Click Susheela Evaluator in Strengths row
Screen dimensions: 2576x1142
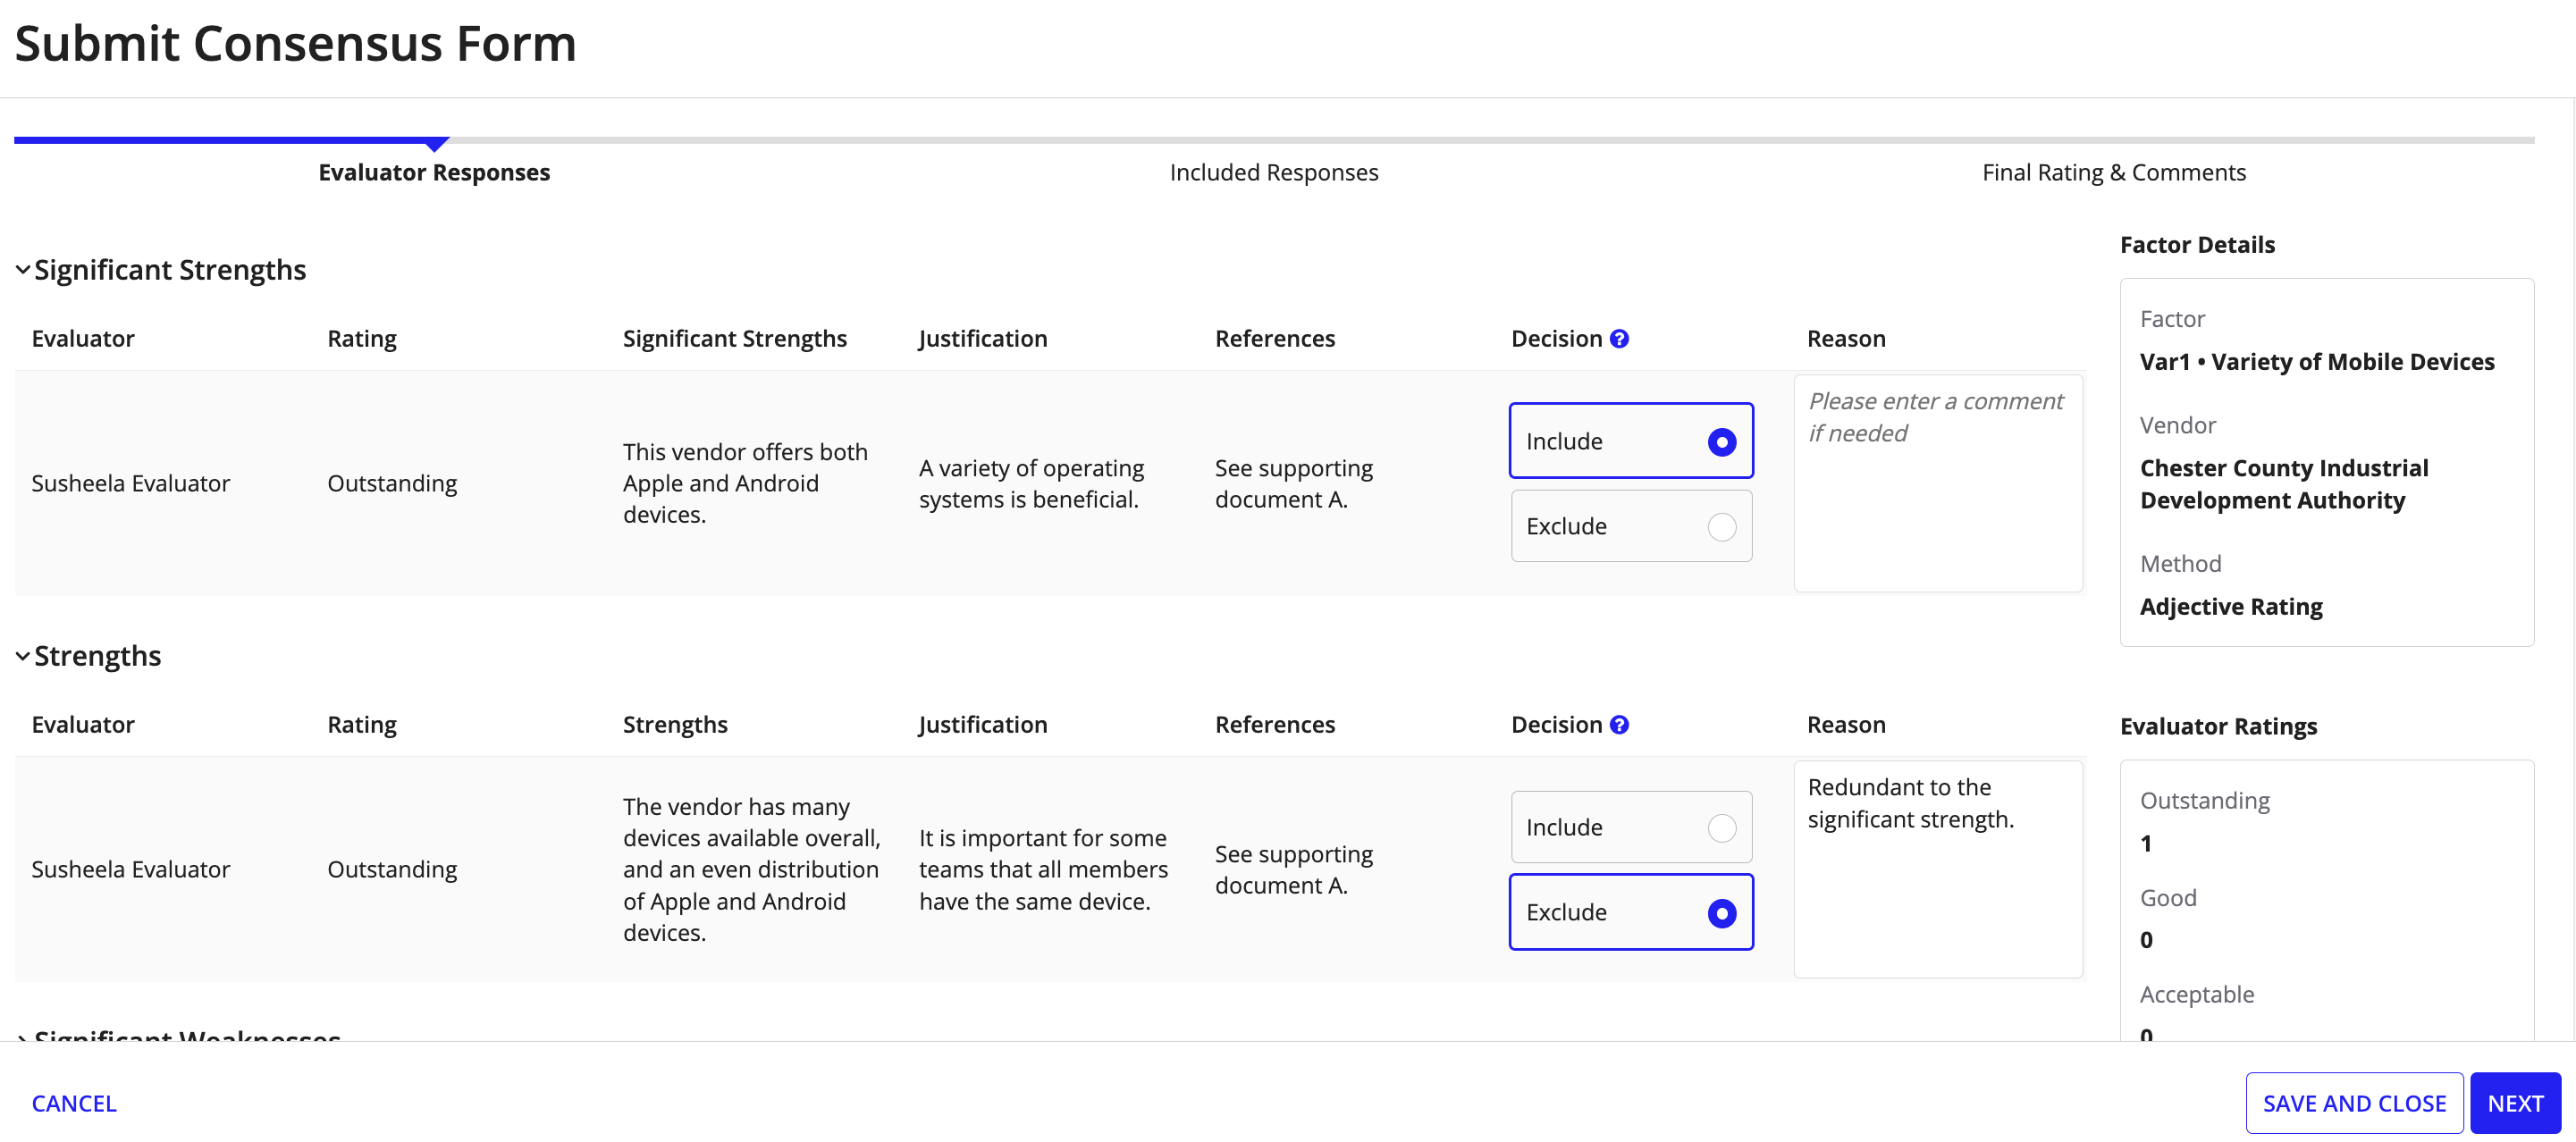130,870
